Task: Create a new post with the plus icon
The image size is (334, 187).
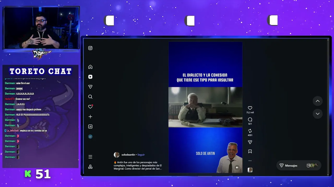Action: pos(90,117)
